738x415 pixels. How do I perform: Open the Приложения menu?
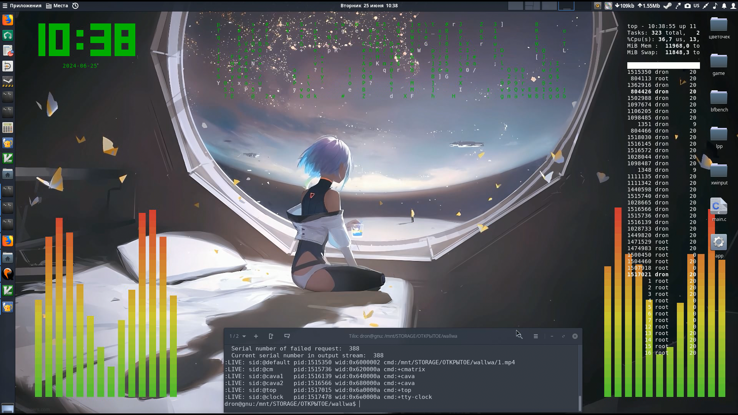coord(22,6)
